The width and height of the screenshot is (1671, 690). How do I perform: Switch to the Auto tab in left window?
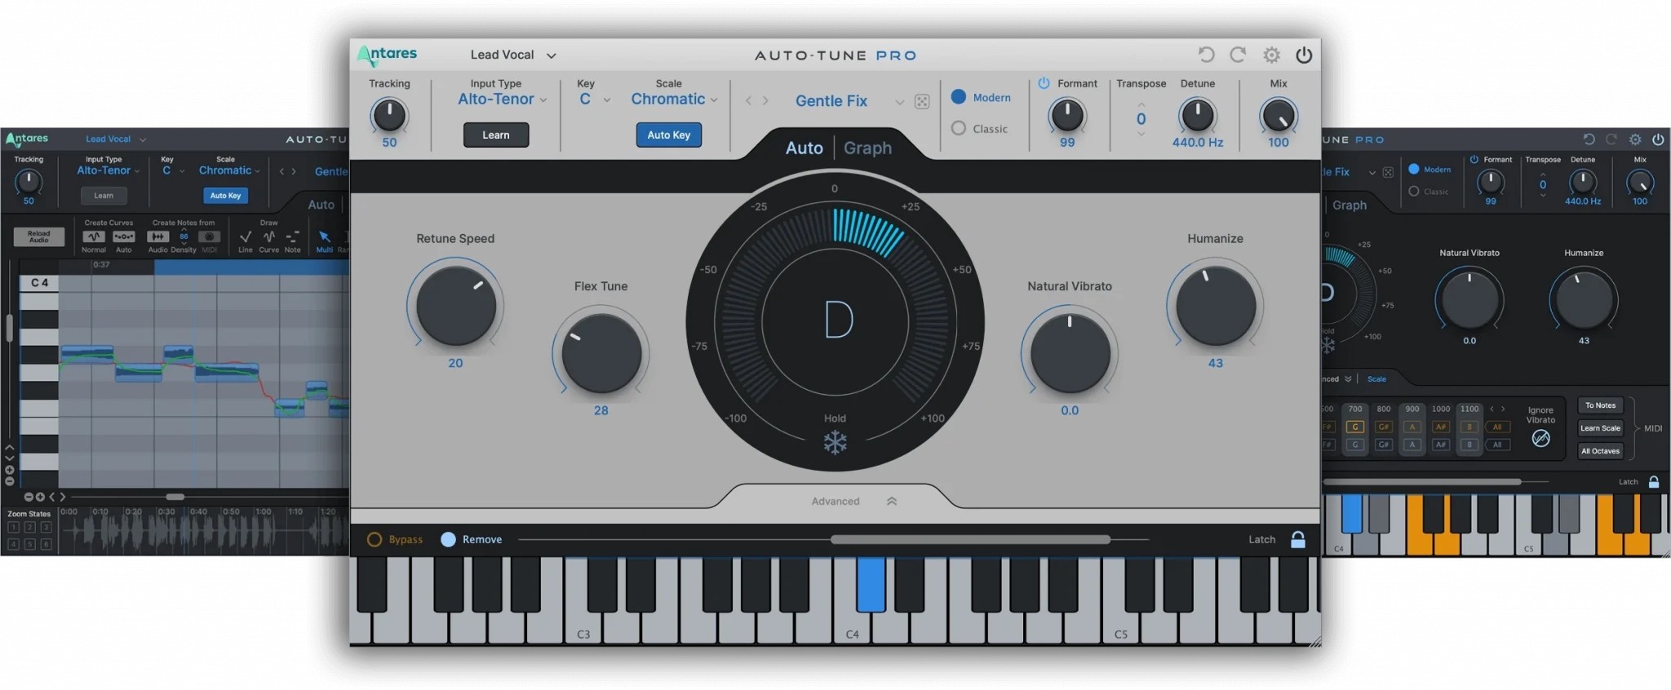(x=321, y=205)
